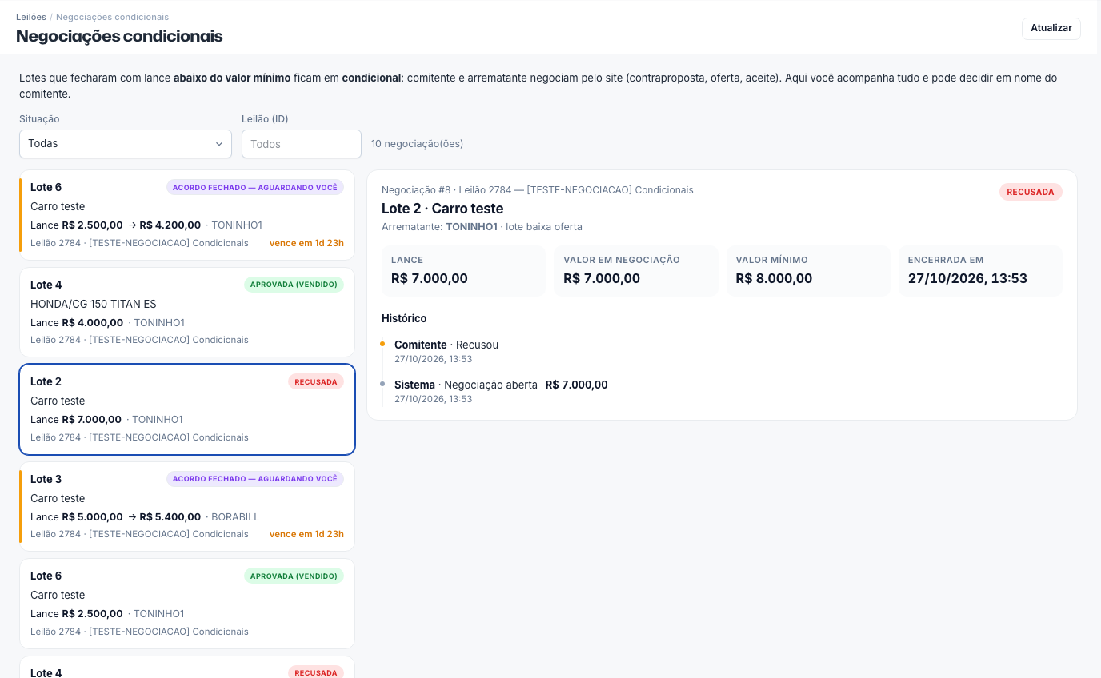The width and height of the screenshot is (1101, 678).
Task: Click the 'Acordo fechado — aguardando você' badge on Lote 3
Action: [255, 479]
